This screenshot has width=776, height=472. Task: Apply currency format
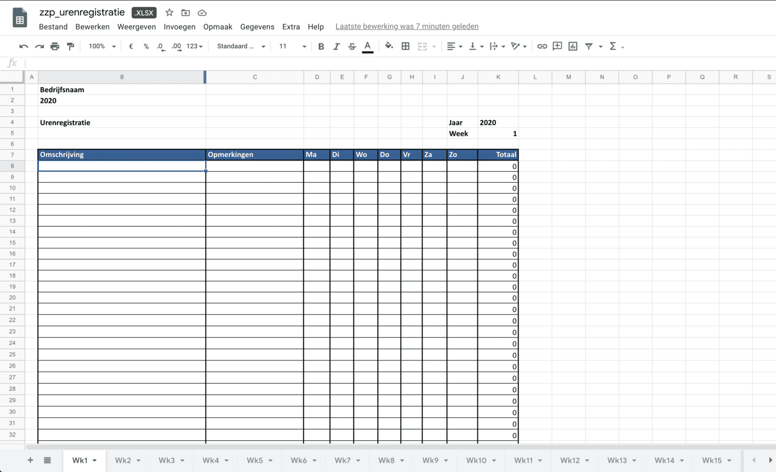click(x=130, y=46)
